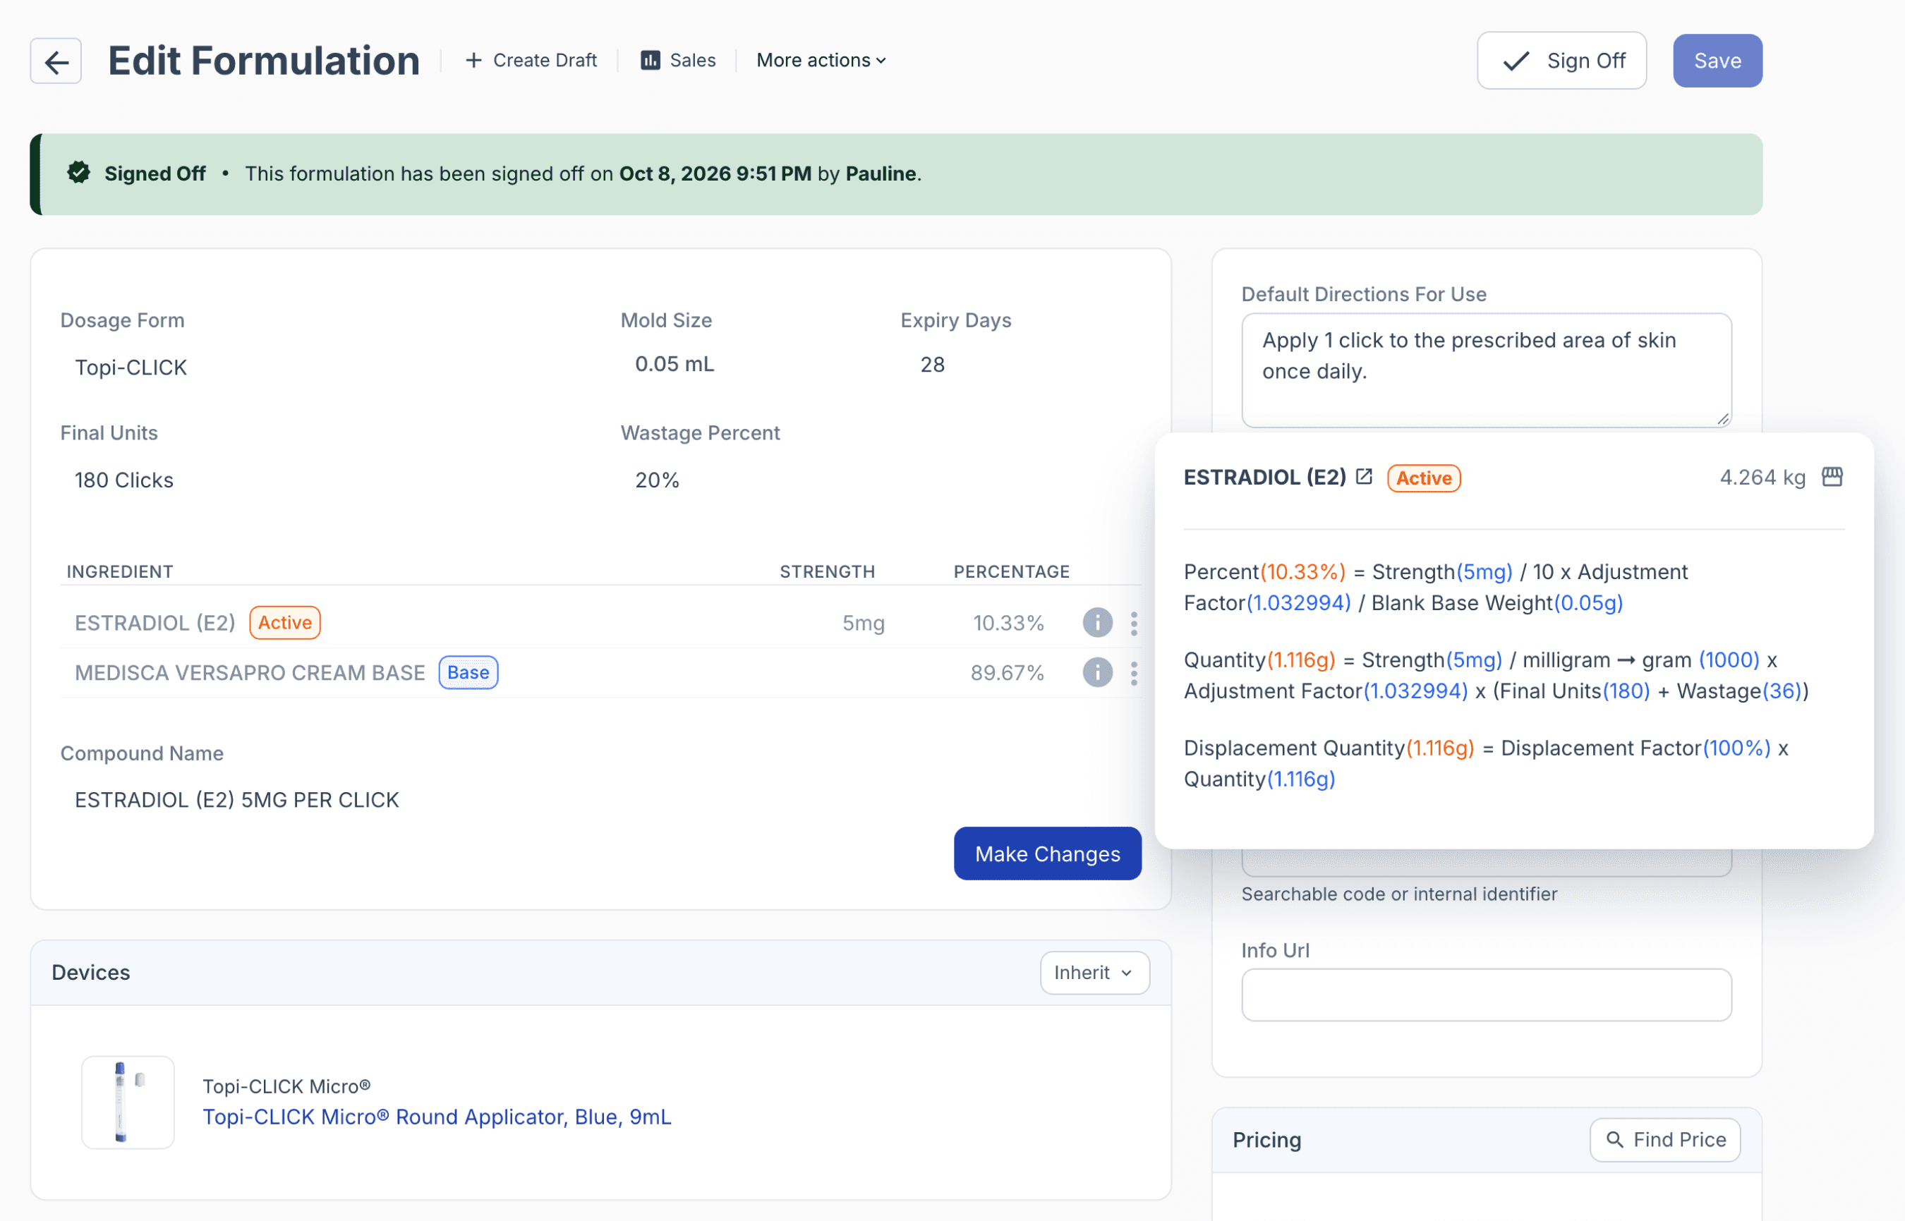Click the green Signed Off badge icon
1905x1221 pixels.
(78, 173)
